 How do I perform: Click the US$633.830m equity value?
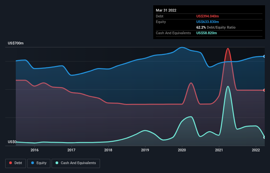pyautogui.click(x=208, y=22)
